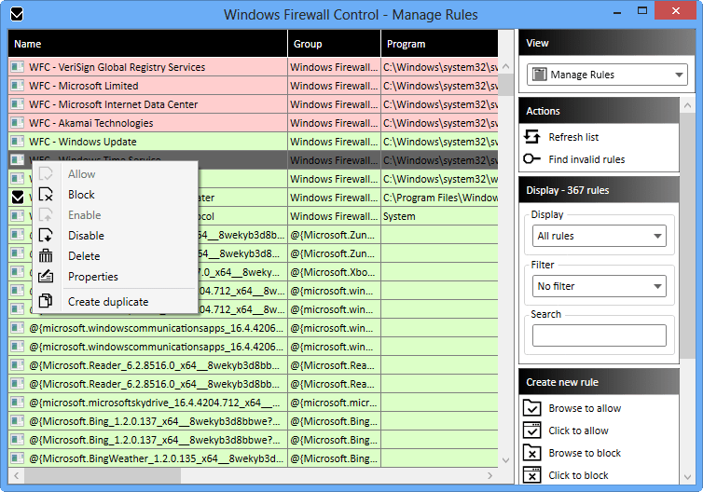Click the Click to block window icon
Viewport: 703px width, 492px height.
click(x=532, y=475)
